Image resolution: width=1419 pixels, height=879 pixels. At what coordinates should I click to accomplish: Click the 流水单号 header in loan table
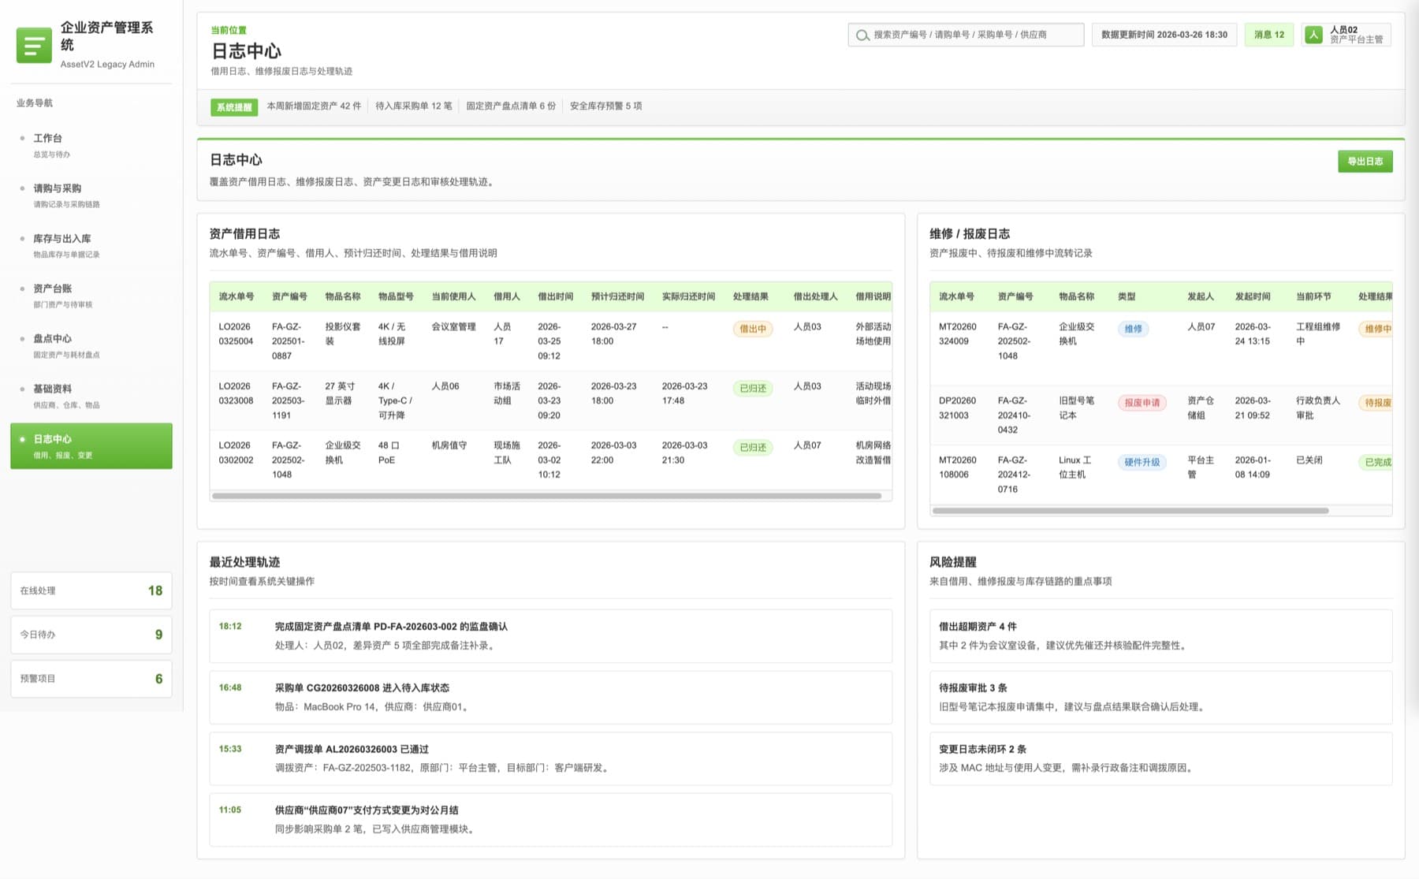(236, 296)
